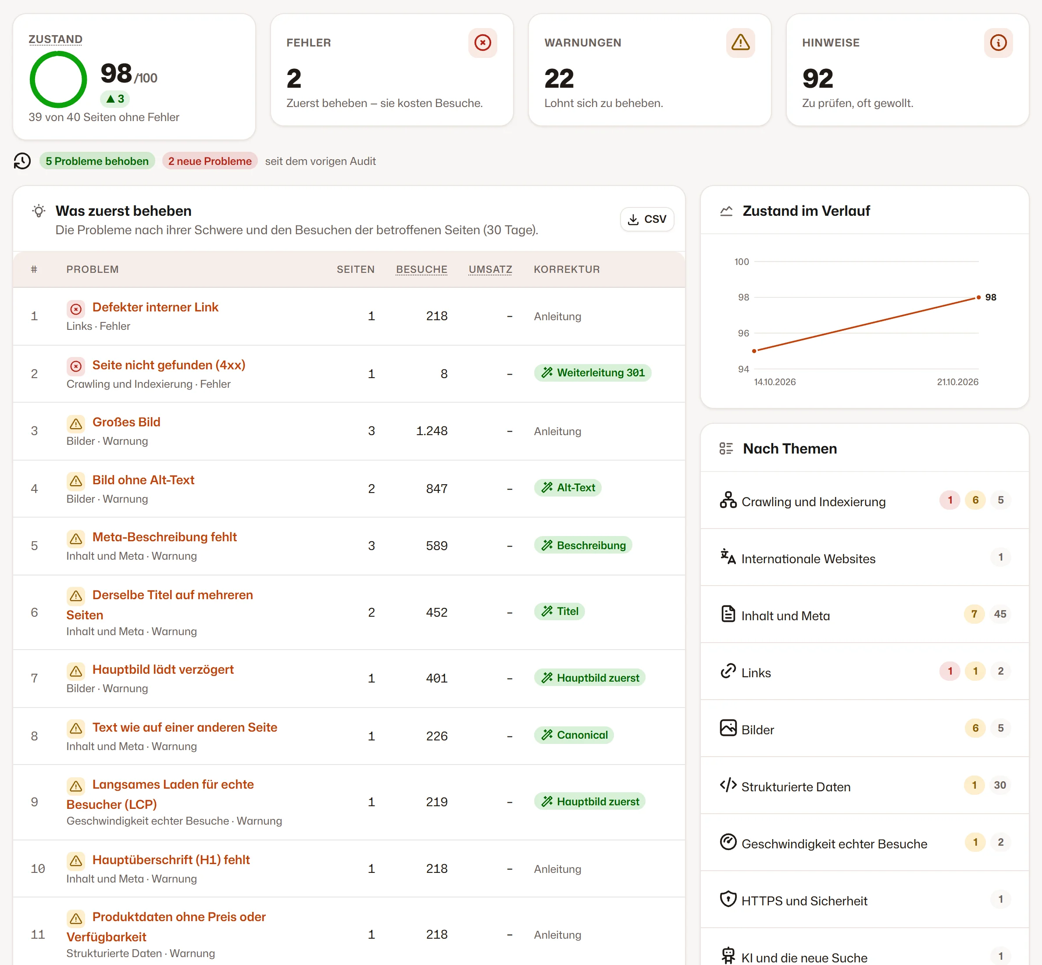Open the Seite nicht gefunden (4xx) problem
Image resolution: width=1042 pixels, height=965 pixels.
point(168,365)
